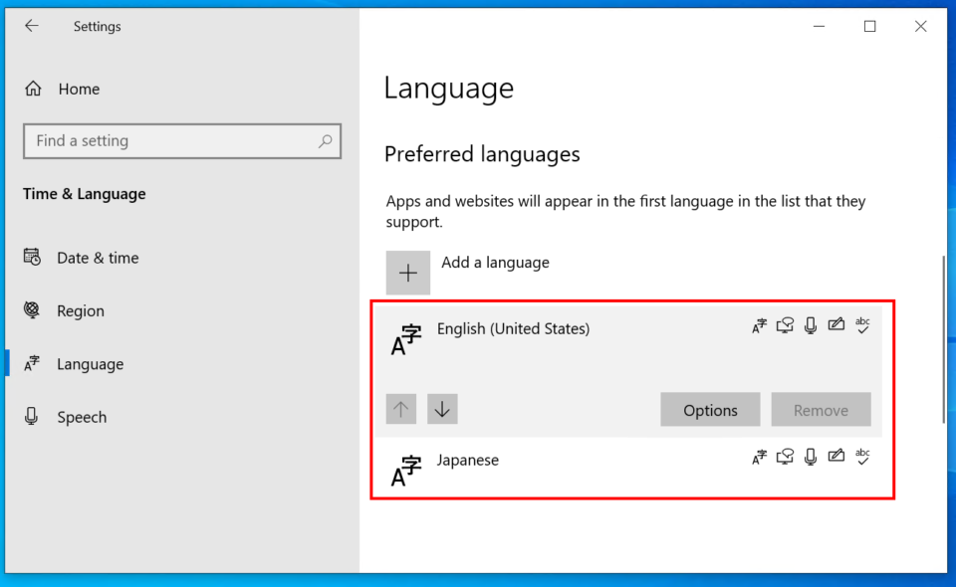Screen dimensions: 956x587
Task: Go to the Home settings page
Action: [x=79, y=89]
